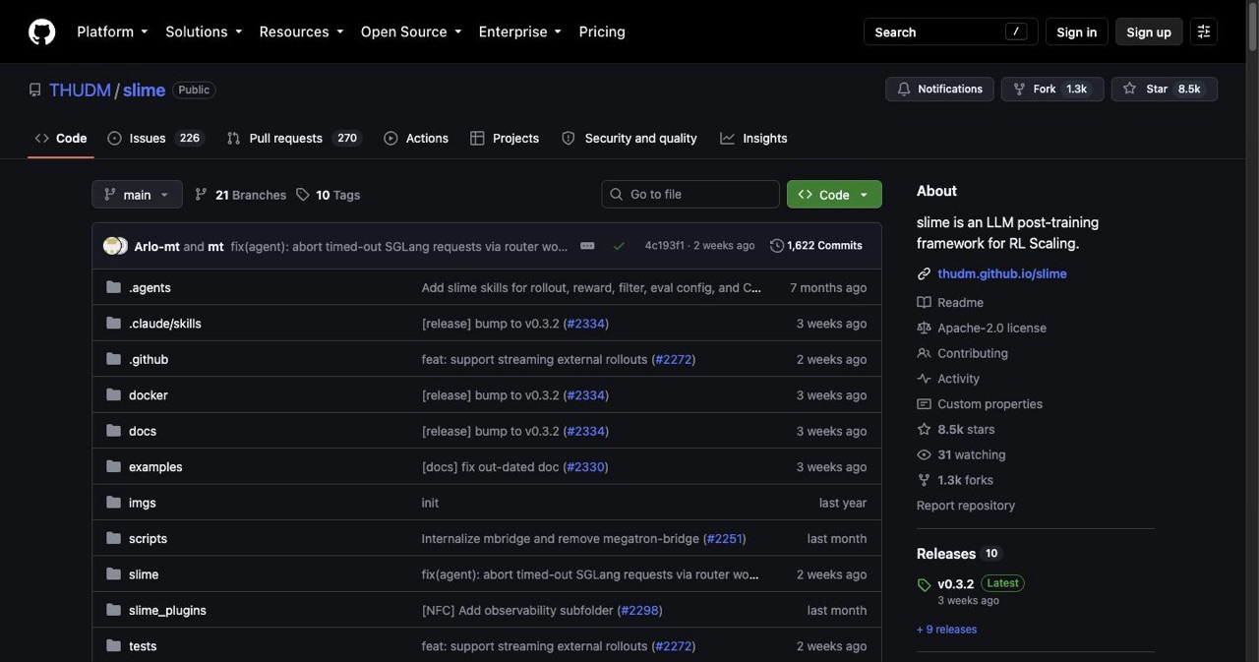Open the Projects tab
The height and width of the screenshot is (662, 1259).
tap(505, 139)
